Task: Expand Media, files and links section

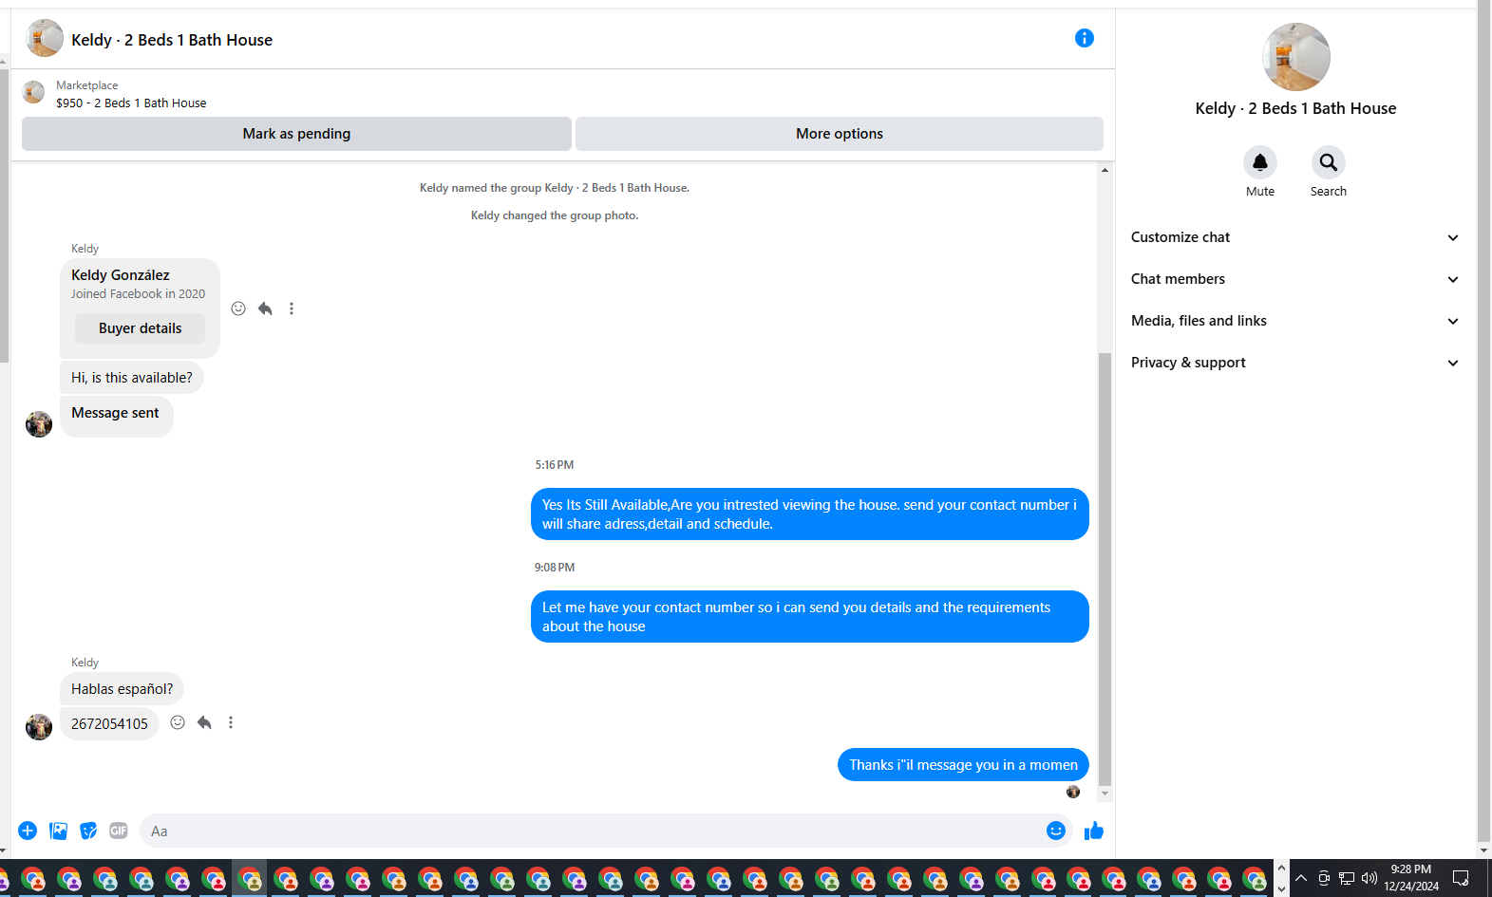Action: [1294, 321]
